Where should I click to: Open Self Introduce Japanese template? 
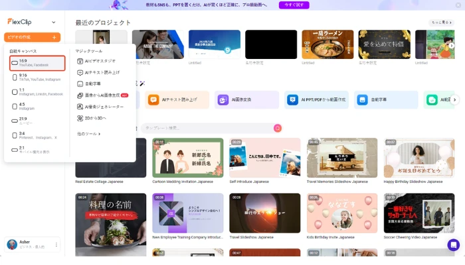[265, 158]
